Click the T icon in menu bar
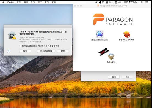Screen dimensions: 152x108 pos(107,2)
